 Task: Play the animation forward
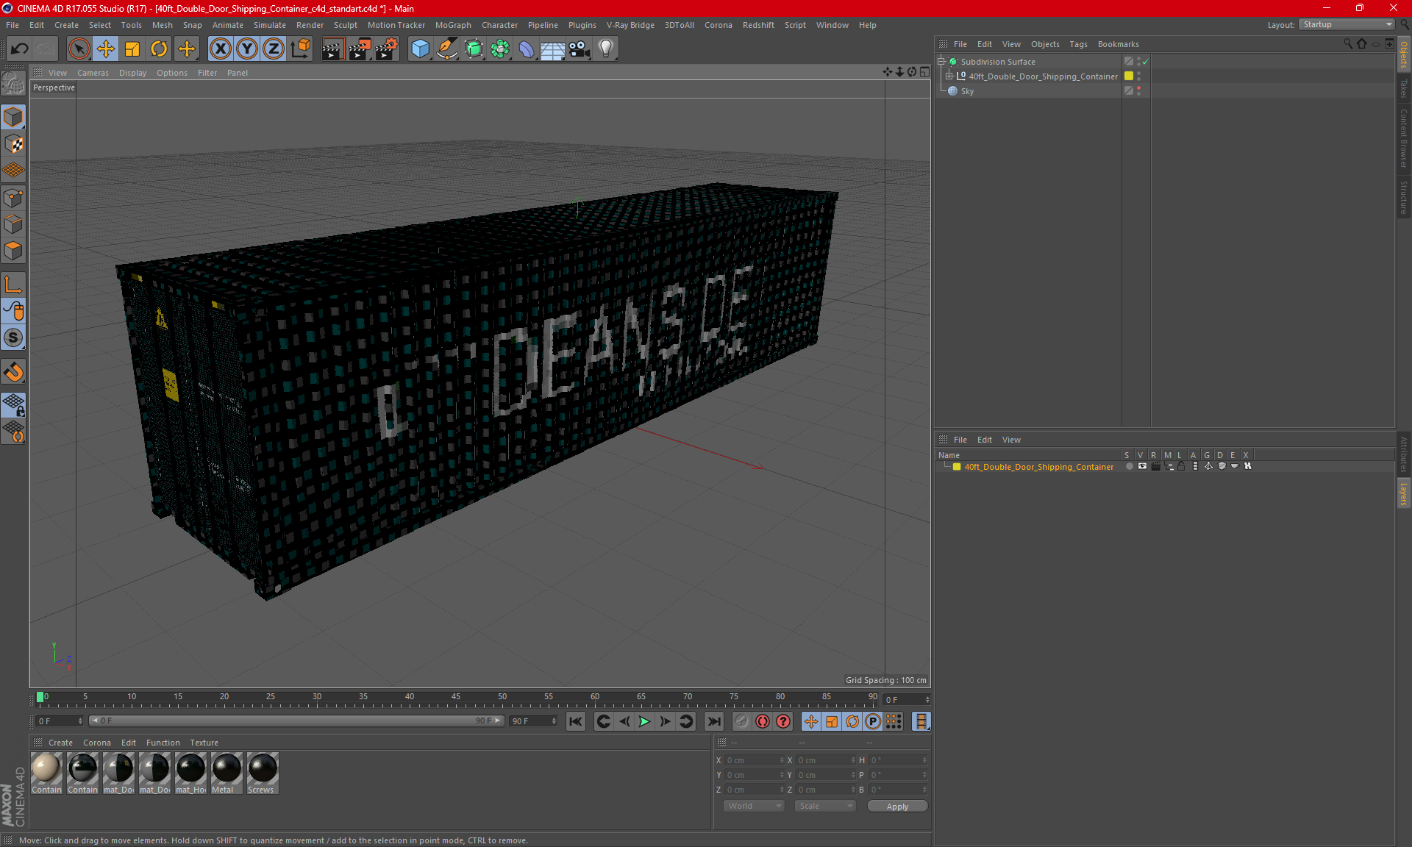tap(644, 721)
